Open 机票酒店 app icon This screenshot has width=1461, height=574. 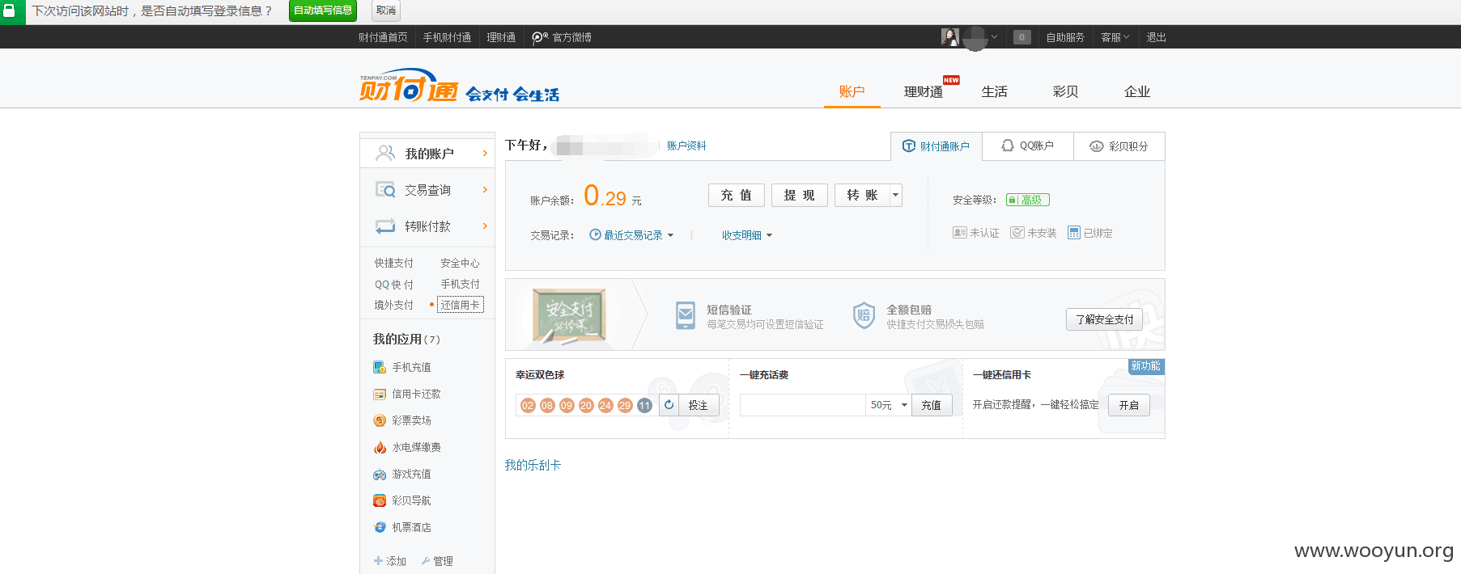pos(380,527)
